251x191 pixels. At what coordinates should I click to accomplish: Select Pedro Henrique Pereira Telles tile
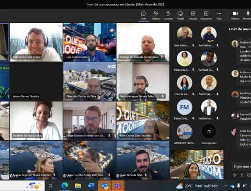143,81
